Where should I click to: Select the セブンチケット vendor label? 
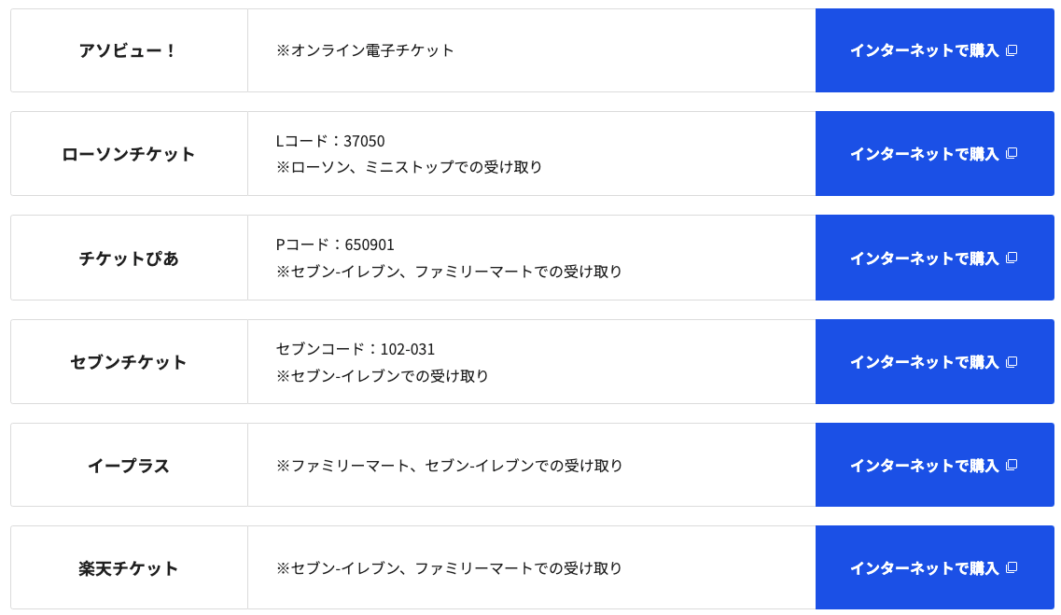pos(129,362)
